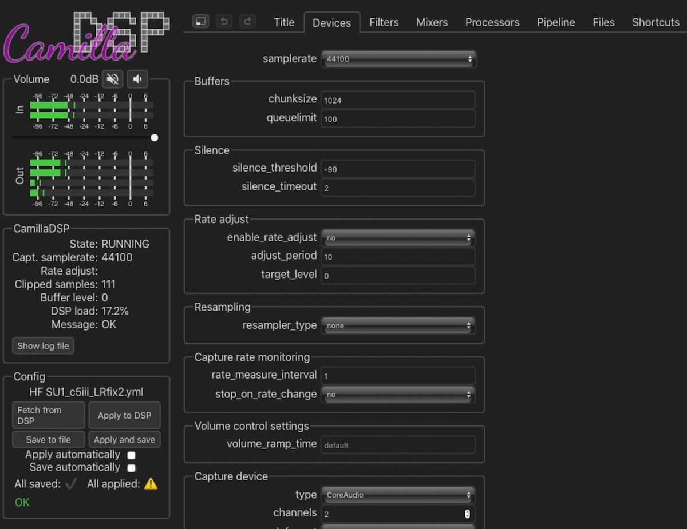Click the Out level meter bars
This screenshot has width=687, height=529.
92,177
